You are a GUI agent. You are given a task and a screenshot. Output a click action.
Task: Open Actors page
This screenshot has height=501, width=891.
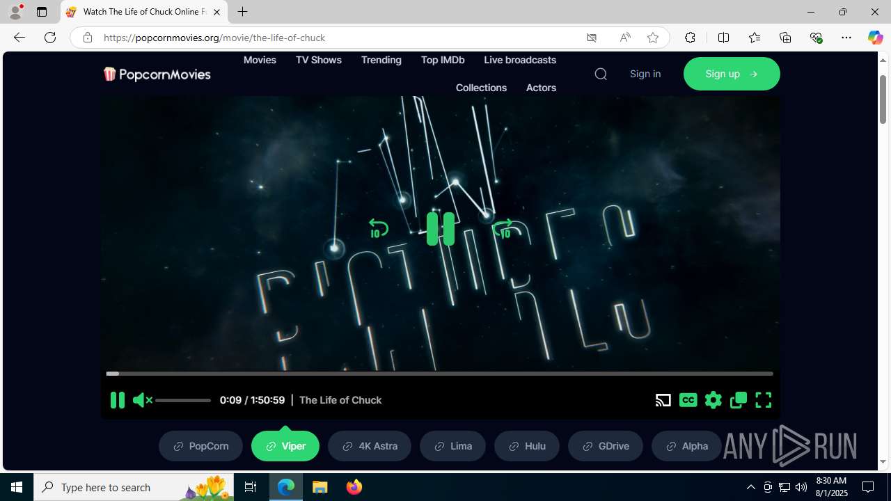[541, 88]
